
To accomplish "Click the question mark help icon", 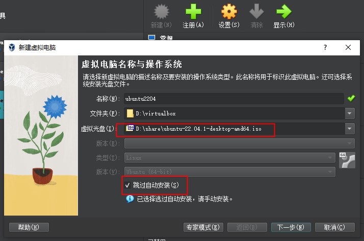I will coord(325,47).
